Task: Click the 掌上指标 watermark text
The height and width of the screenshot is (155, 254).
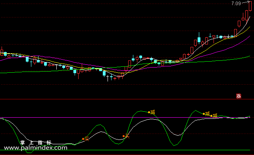Action: point(36,143)
